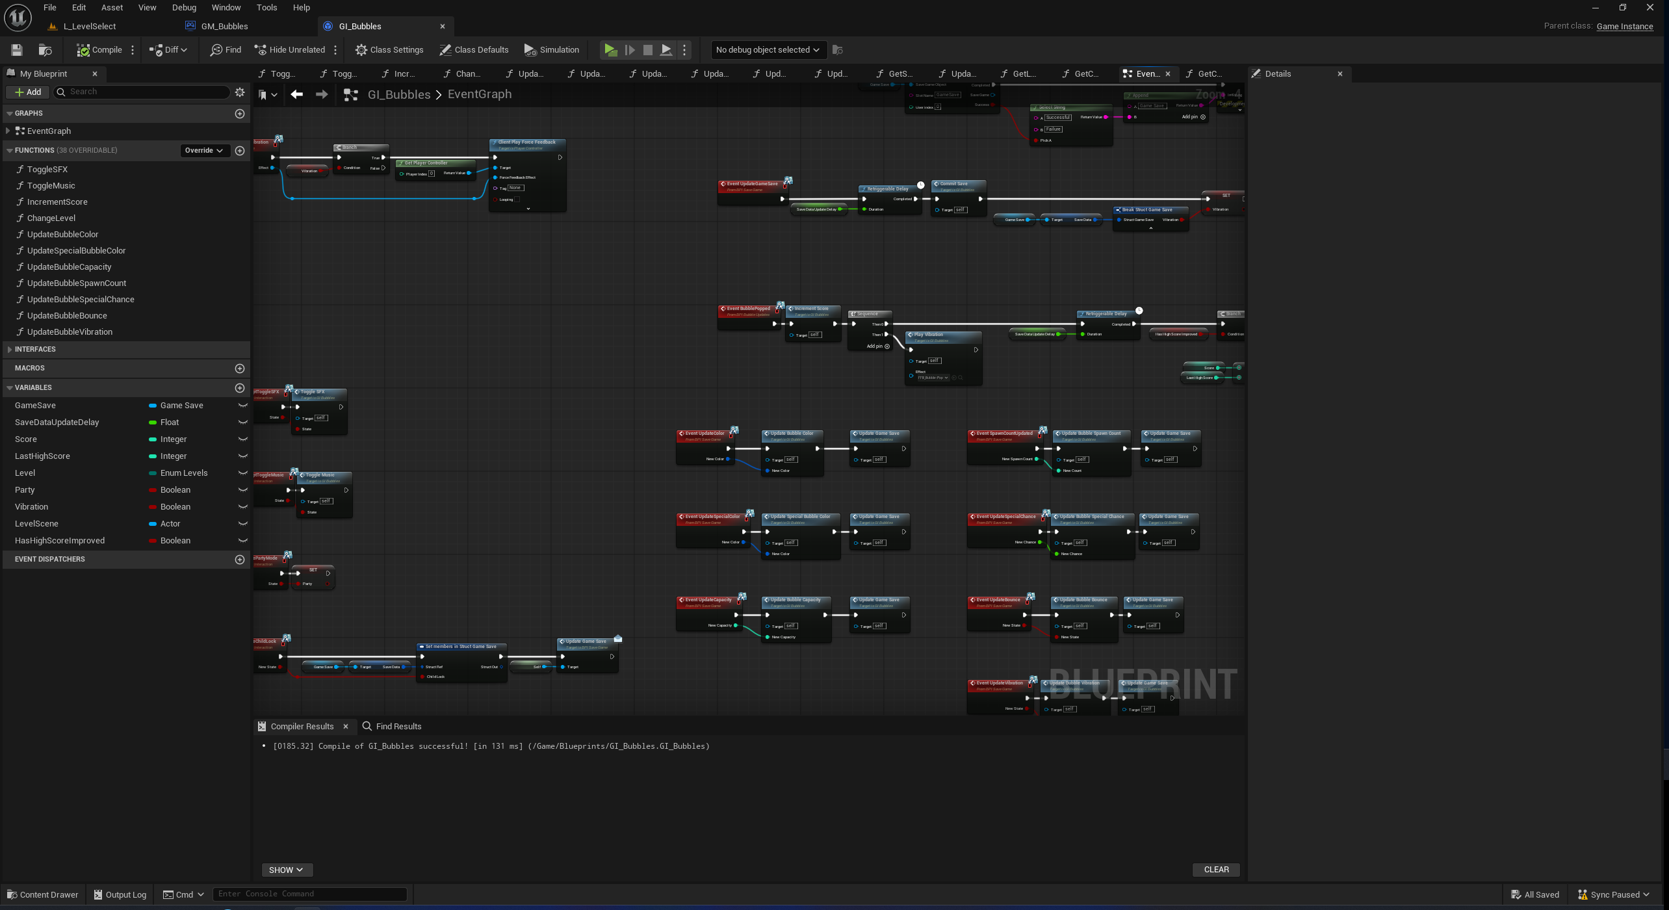
Task: Stop the play session
Action: [x=648, y=50]
